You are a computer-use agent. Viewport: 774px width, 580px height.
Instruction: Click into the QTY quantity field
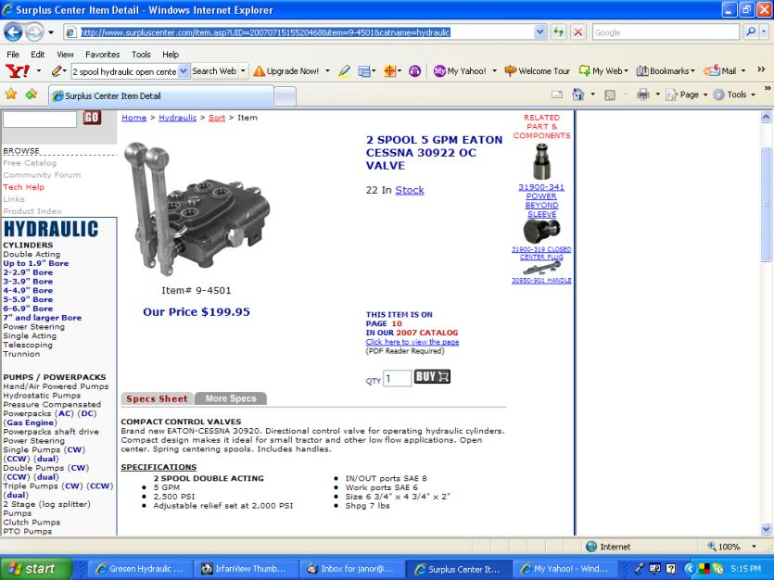pos(397,378)
